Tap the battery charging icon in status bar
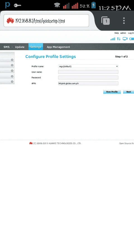134x238 pixels. 94,5
